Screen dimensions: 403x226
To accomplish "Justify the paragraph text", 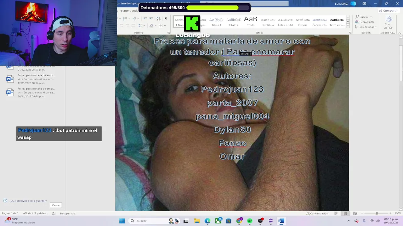I will click(133, 25).
